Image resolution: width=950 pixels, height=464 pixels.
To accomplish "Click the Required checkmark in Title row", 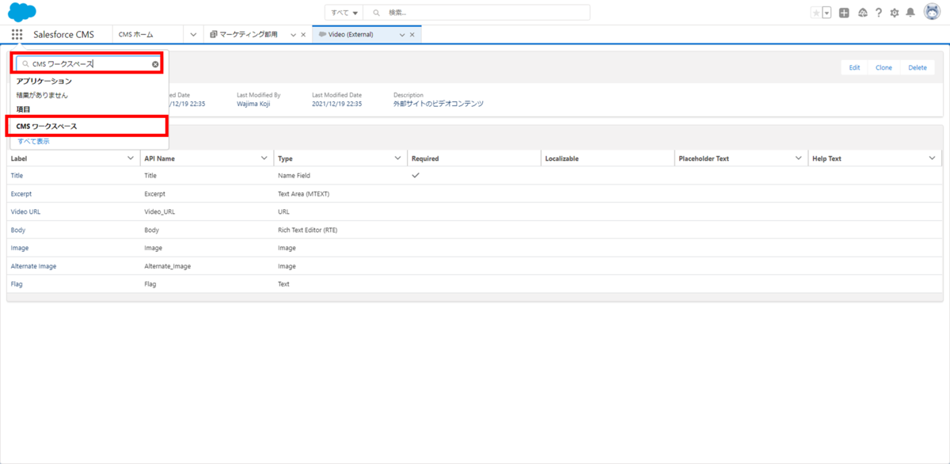I will coord(416,175).
